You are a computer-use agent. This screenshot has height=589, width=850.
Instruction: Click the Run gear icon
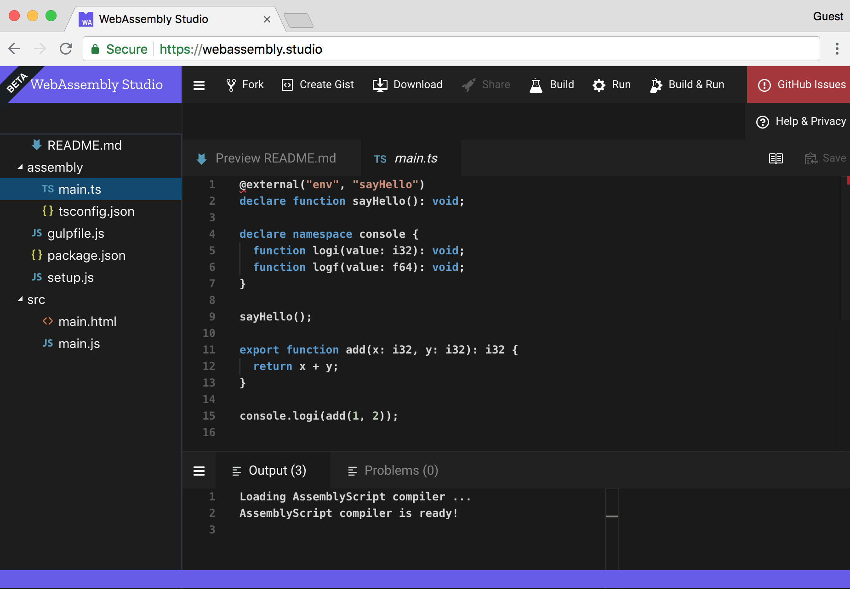pos(599,85)
